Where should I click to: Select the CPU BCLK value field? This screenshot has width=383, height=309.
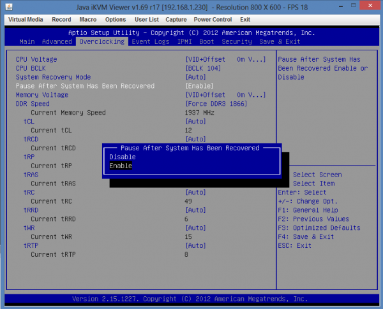pos(203,68)
